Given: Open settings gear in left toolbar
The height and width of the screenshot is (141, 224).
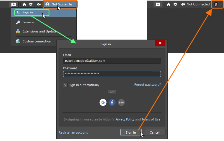Looking at the screenshot, I should (31, 5).
